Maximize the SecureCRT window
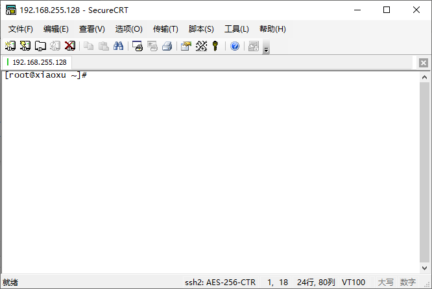Image resolution: width=432 pixels, height=289 pixels. (x=387, y=10)
